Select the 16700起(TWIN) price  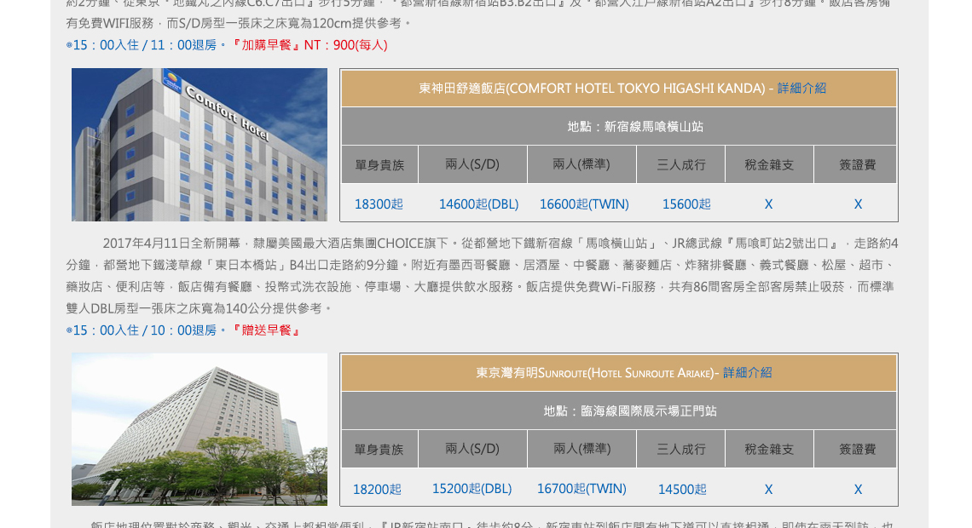pyautogui.click(x=581, y=489)
